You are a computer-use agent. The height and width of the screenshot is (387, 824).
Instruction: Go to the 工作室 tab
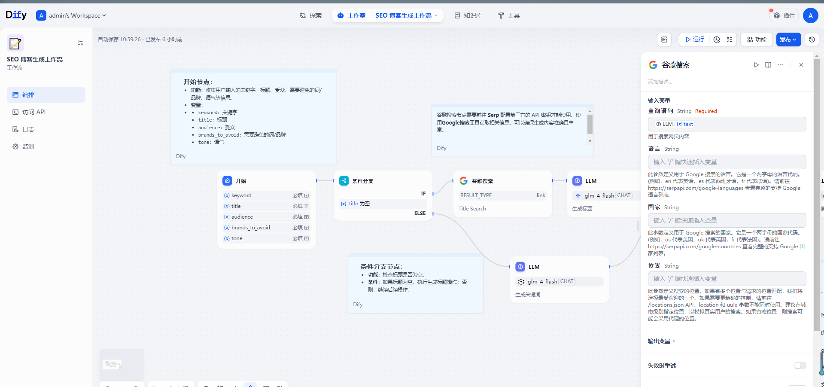point(352,15)
